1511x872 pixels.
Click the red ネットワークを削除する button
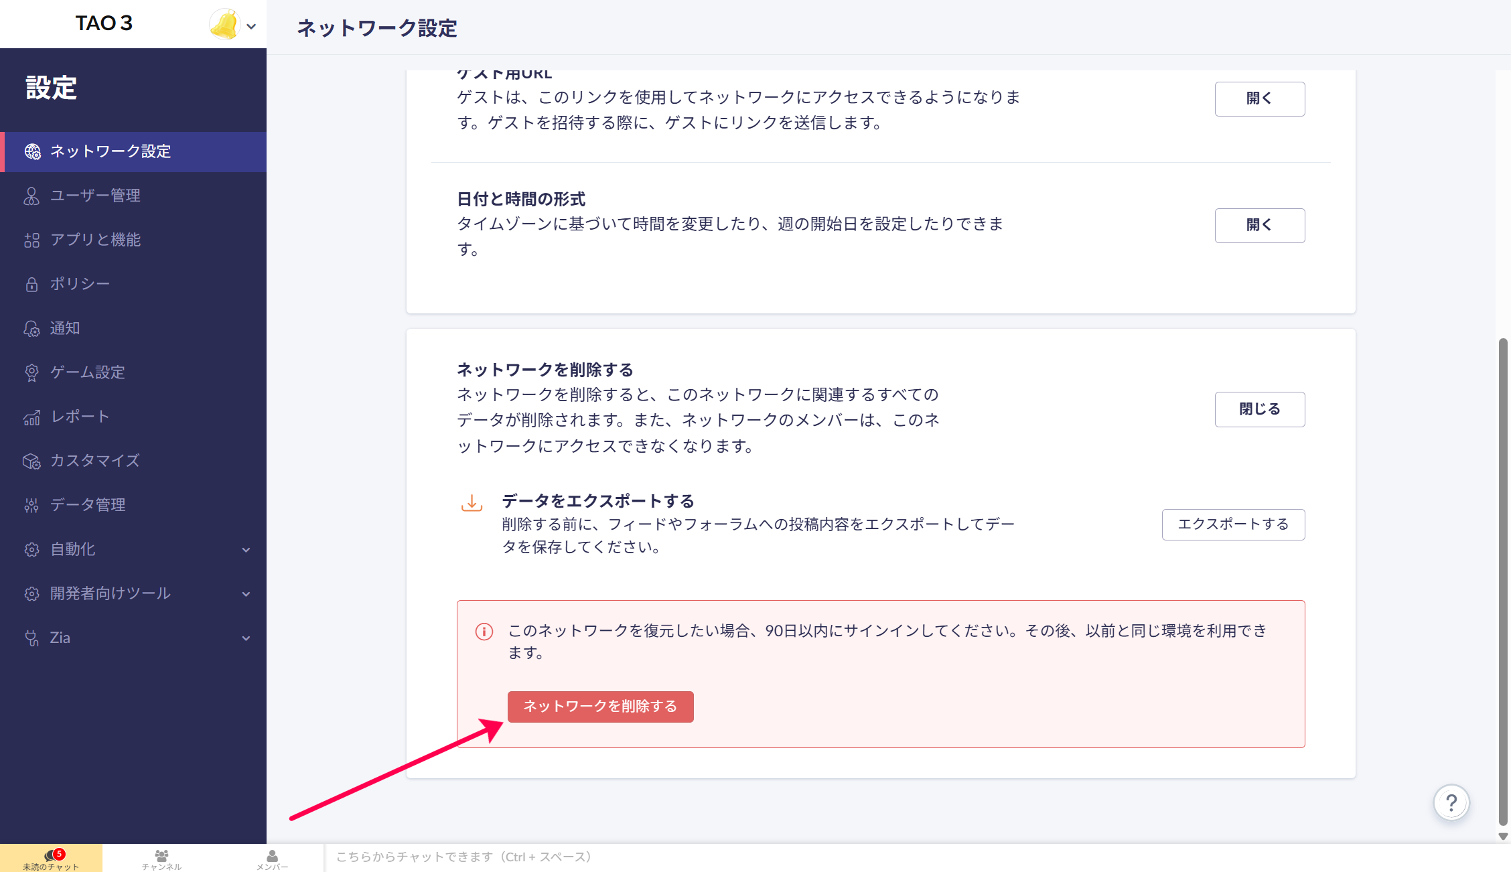[600, 707]
